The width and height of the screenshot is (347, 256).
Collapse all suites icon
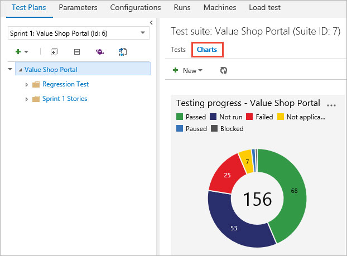(x=77, y=52)
